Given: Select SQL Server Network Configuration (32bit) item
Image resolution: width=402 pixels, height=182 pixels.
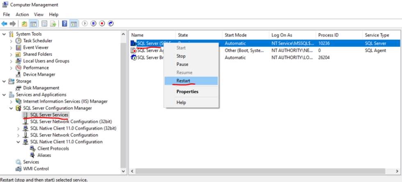Looking at the screenshot, I should 71,122.
